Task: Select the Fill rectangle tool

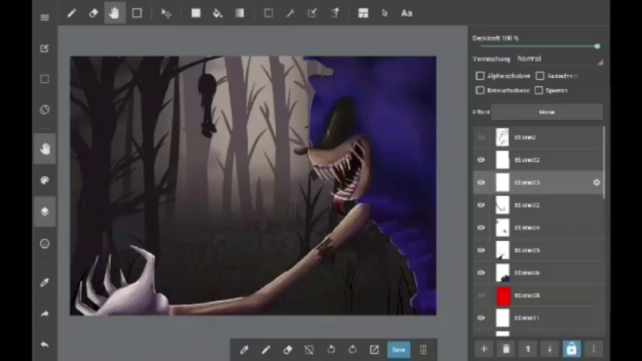Action: pos(196,14)
